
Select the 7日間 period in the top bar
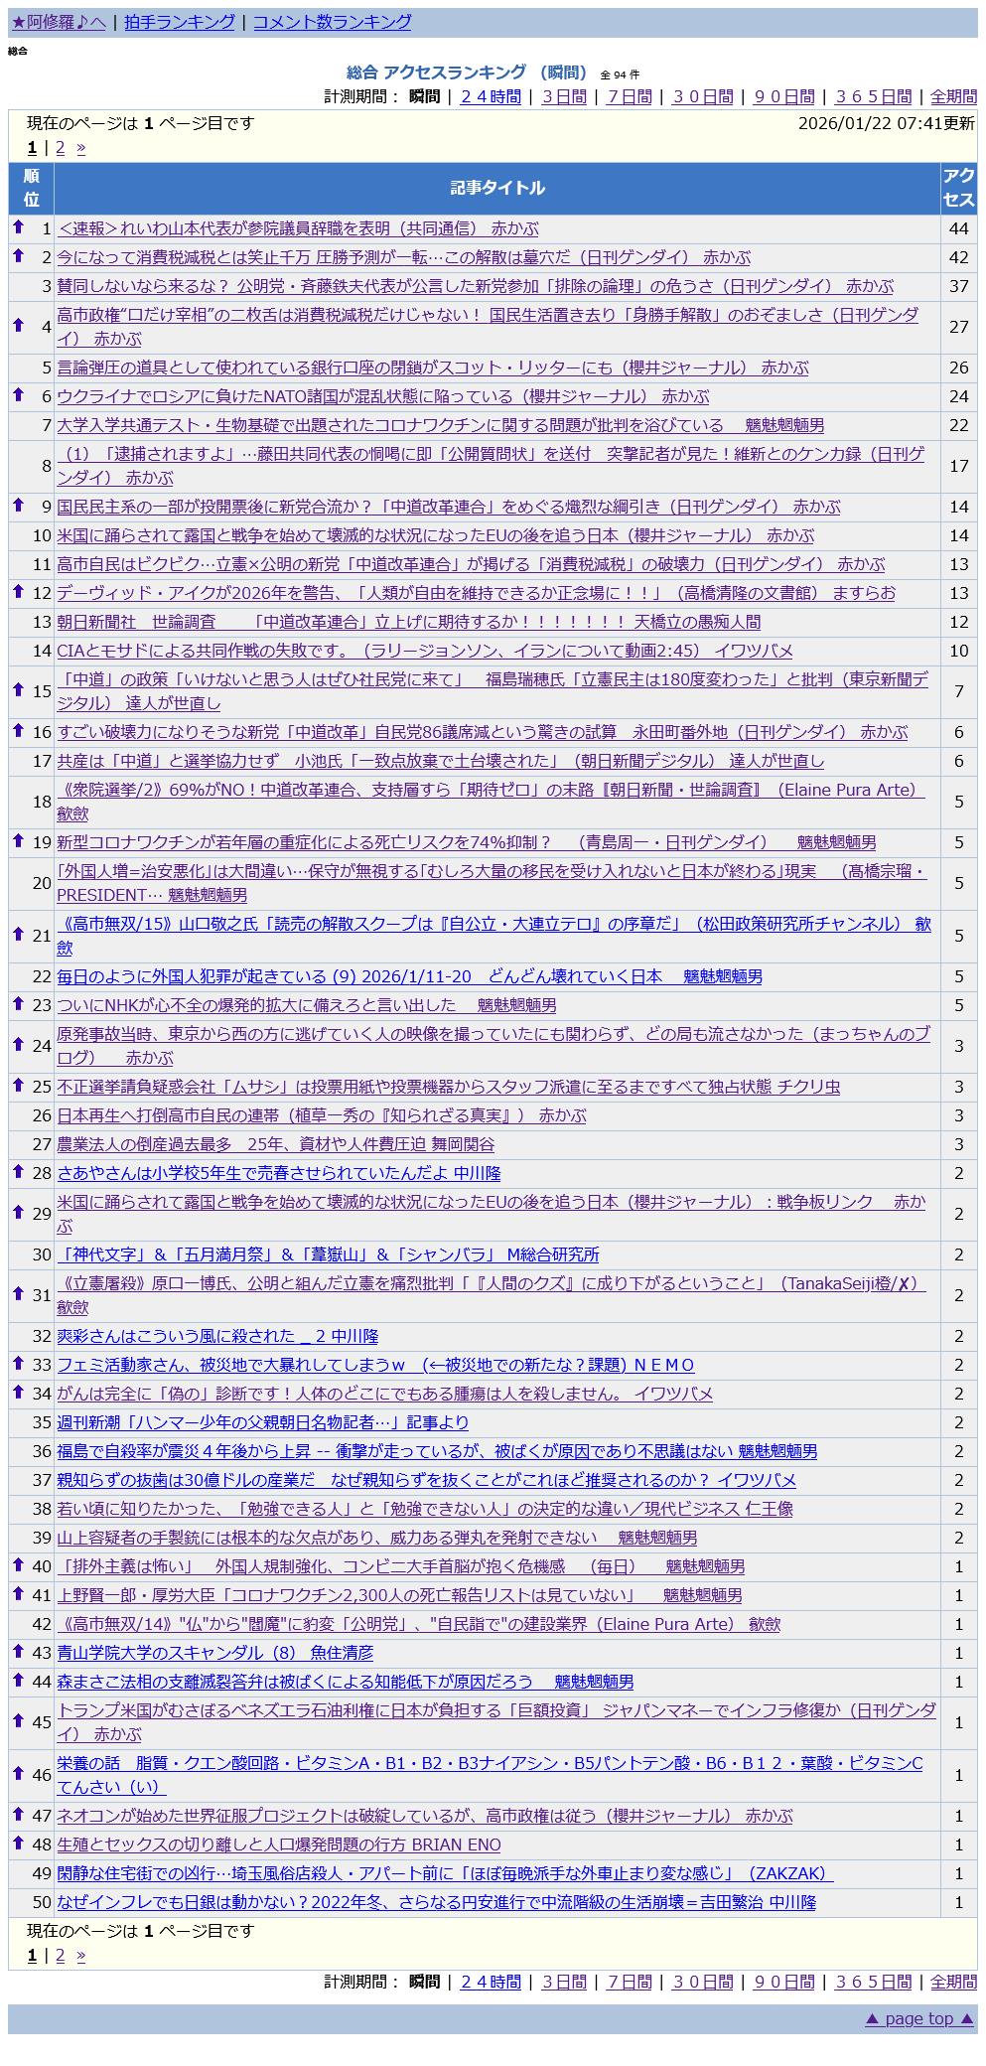630,96
